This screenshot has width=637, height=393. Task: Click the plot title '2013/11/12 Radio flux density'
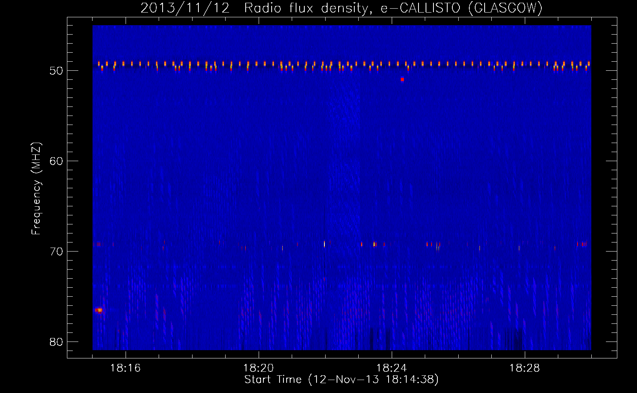click(341, 8)
